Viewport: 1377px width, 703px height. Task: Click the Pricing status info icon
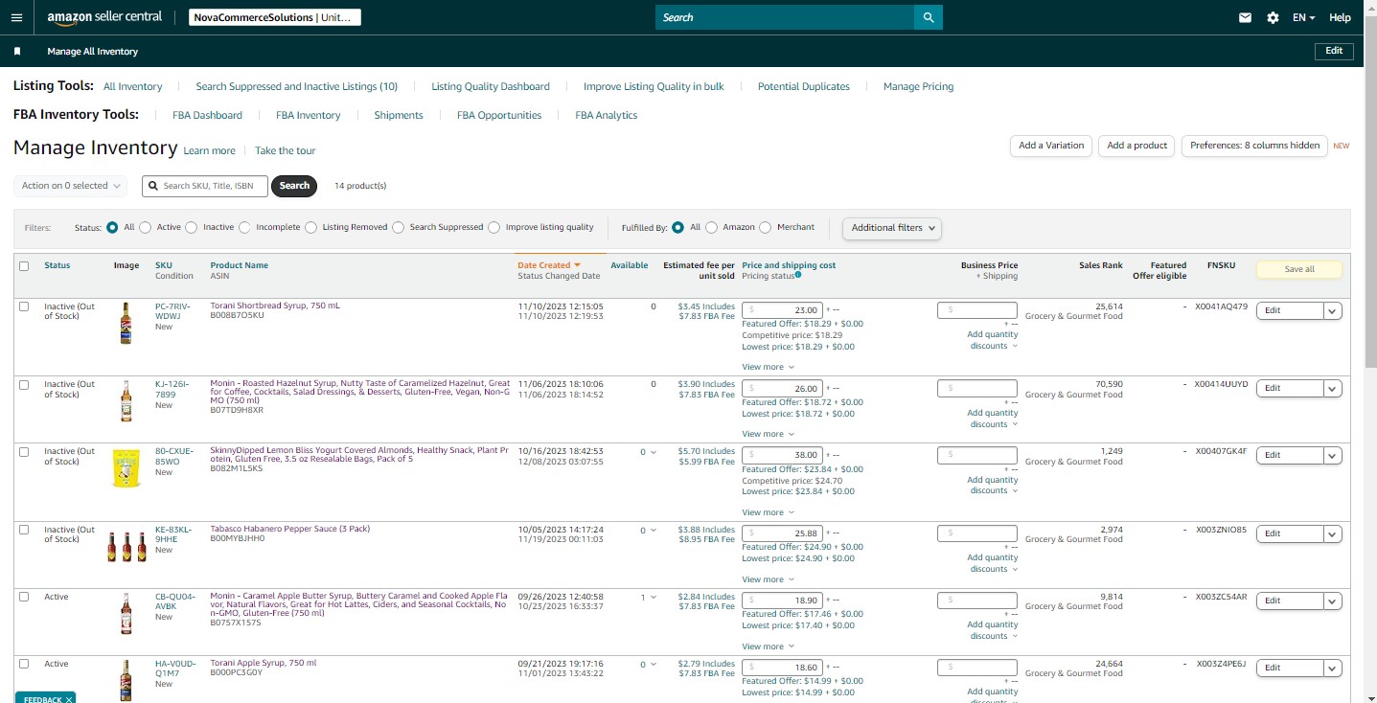pyautogui.click(x=798, y=276)
